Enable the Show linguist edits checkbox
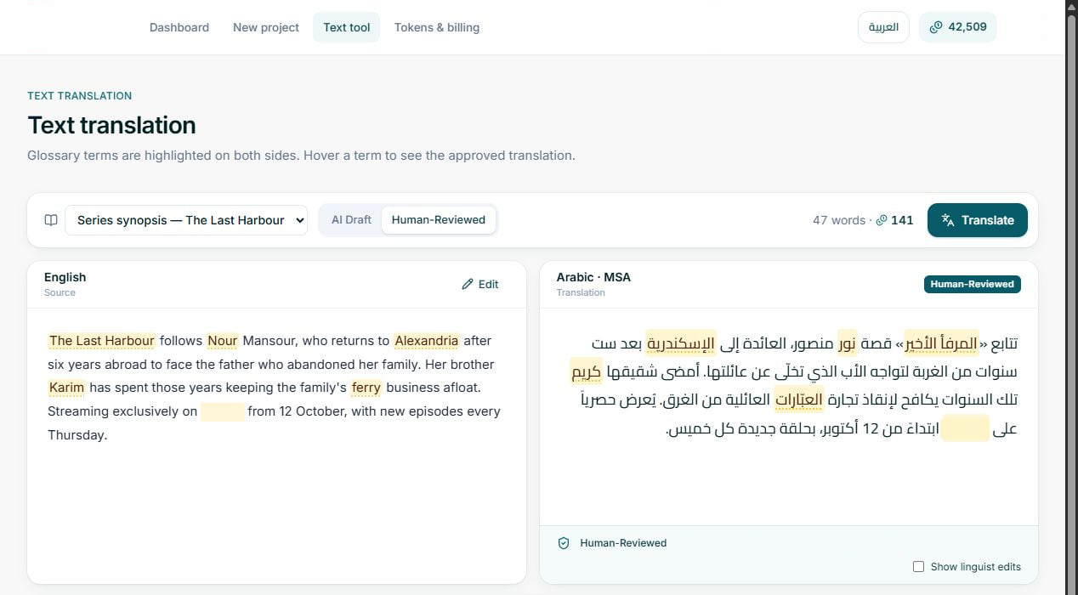The image size is (1078, 595). click(918, 567)
